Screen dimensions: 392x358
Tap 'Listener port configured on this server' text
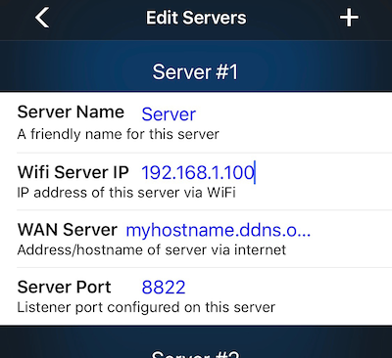[x=146, y=307]
